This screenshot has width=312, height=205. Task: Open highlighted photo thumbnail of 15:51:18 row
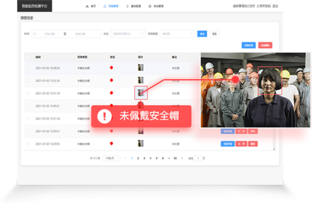(x=141, y=93)
